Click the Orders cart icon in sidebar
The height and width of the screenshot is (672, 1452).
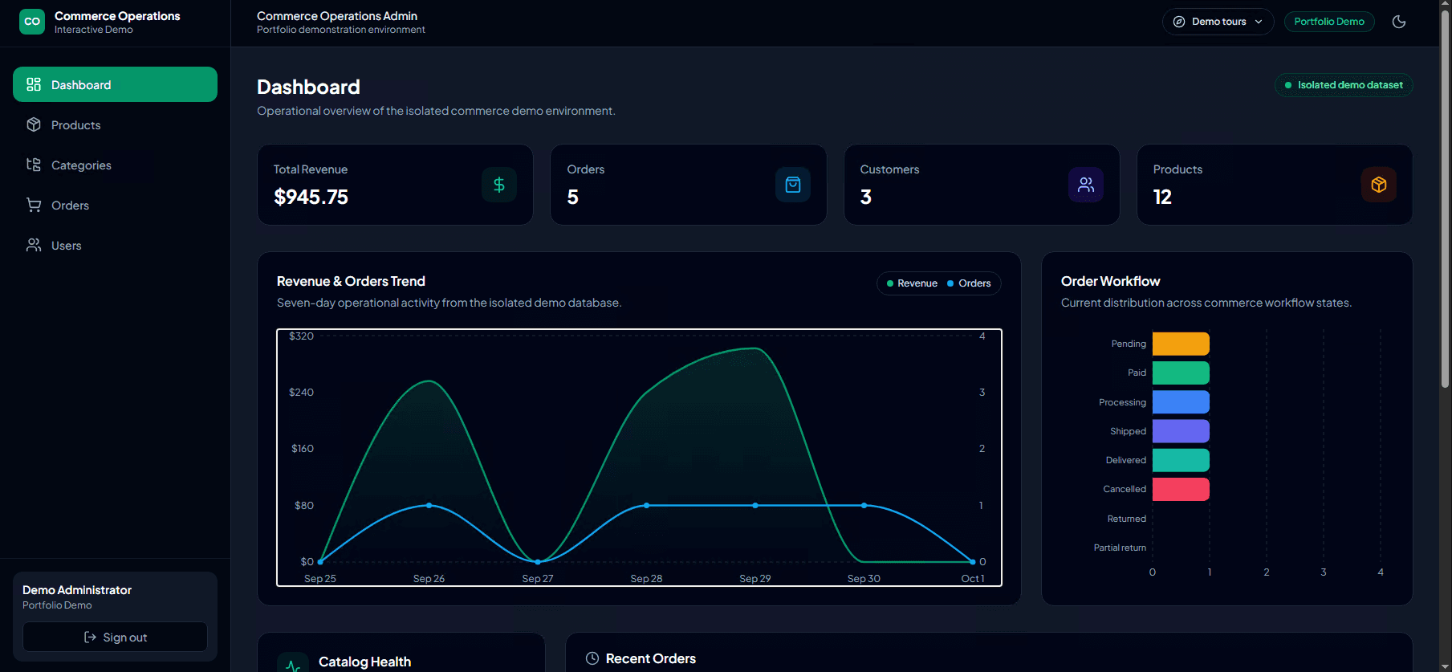click(x=34, y=205)
